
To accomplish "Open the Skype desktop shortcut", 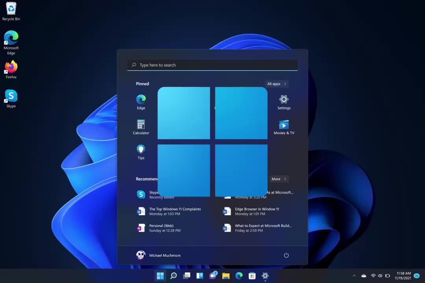I will tap(11, 99).
